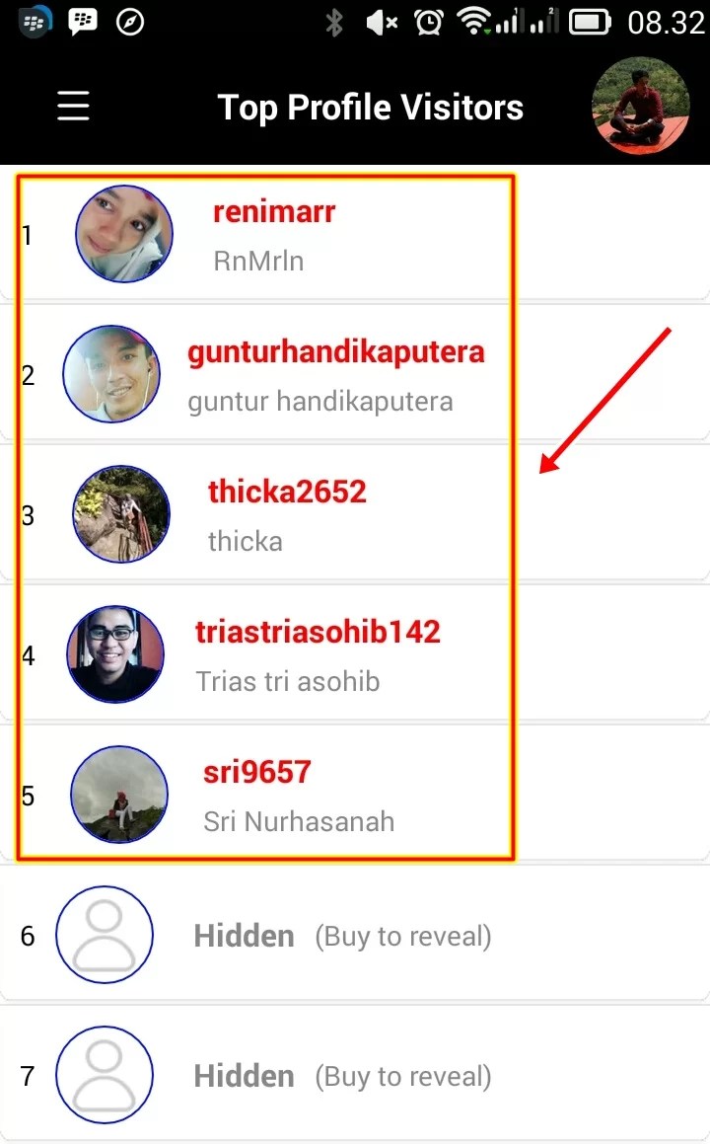Tap the alarm clock status icon
The width and height of the screenshot is (710, 1144).
tap(429, 22)
